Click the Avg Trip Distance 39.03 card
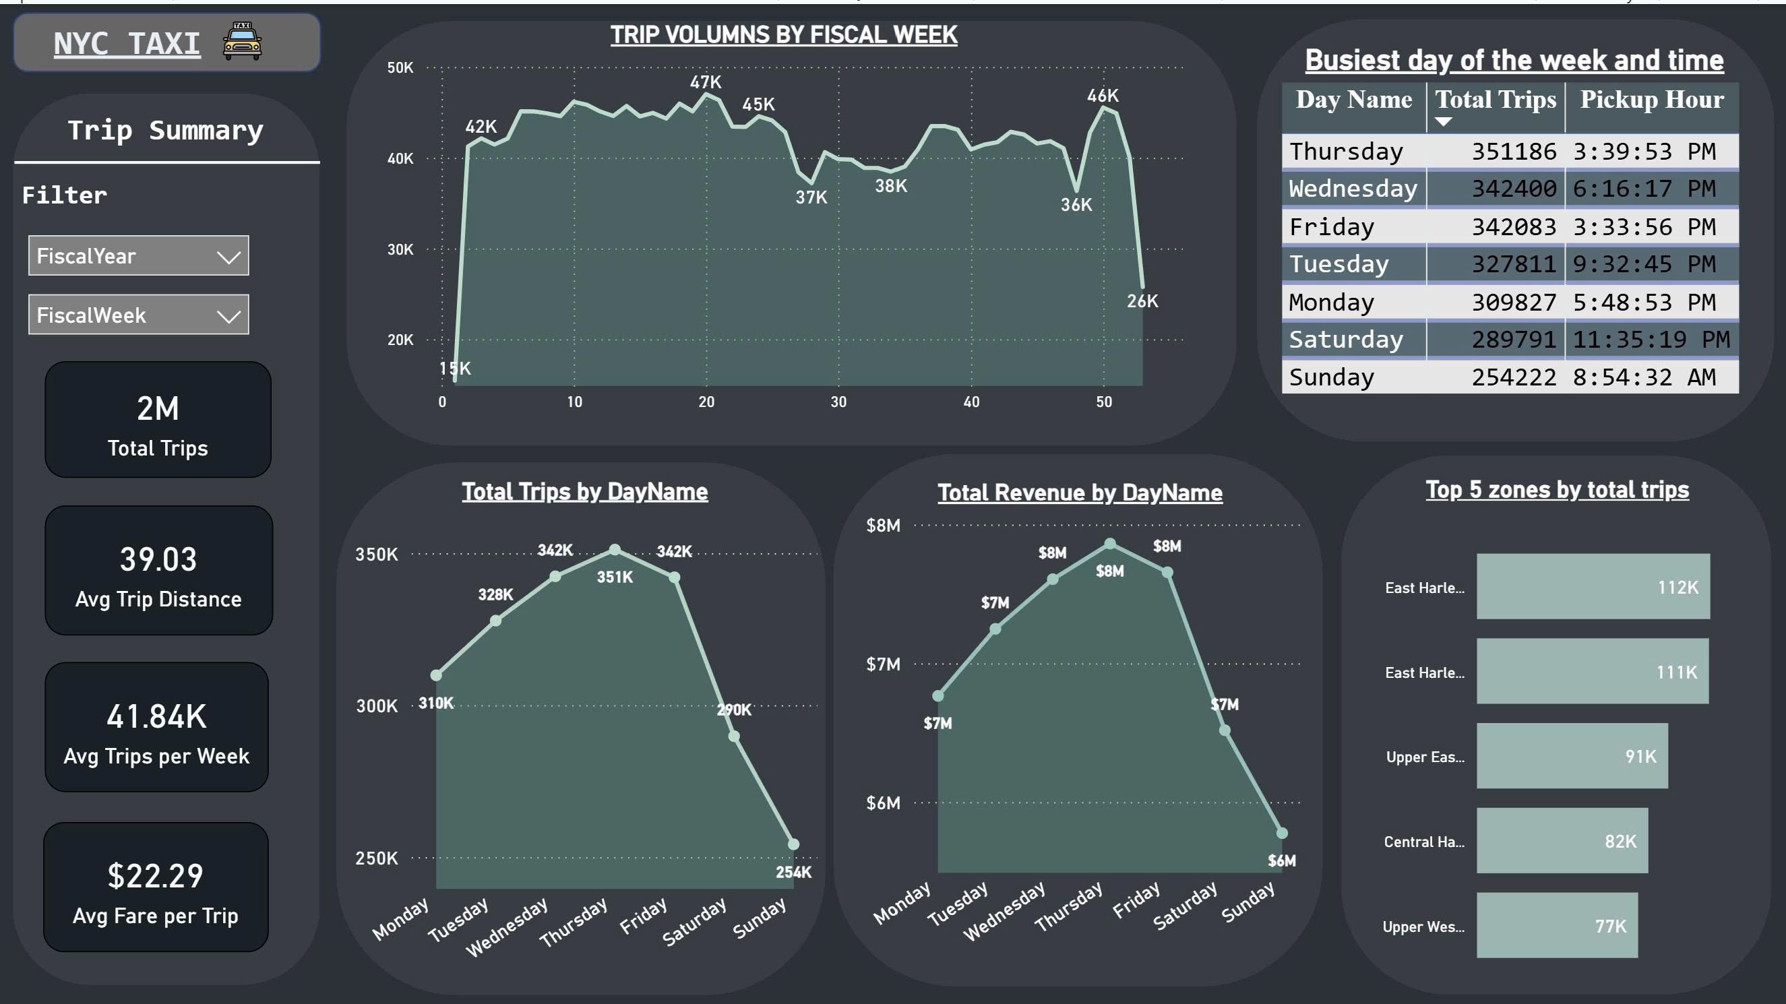The image size is (1786, 1004). coord(158,570)
